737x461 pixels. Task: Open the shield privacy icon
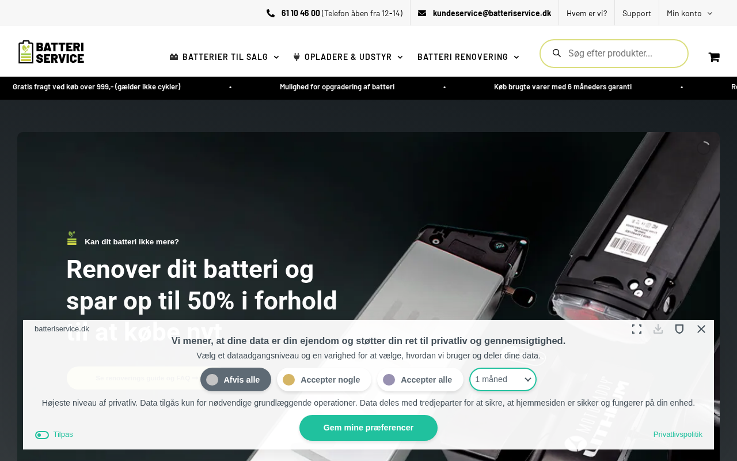coord(679,329)
